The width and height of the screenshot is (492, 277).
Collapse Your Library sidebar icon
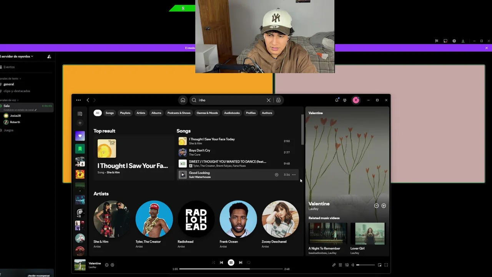[x=80, y=113]
